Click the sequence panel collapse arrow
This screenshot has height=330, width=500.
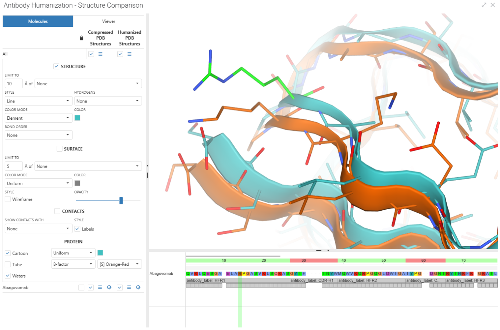click(x=328, y=251)
